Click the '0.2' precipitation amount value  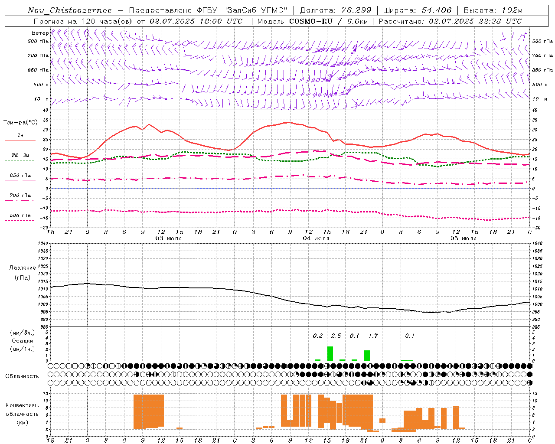(x=318, y=336)
